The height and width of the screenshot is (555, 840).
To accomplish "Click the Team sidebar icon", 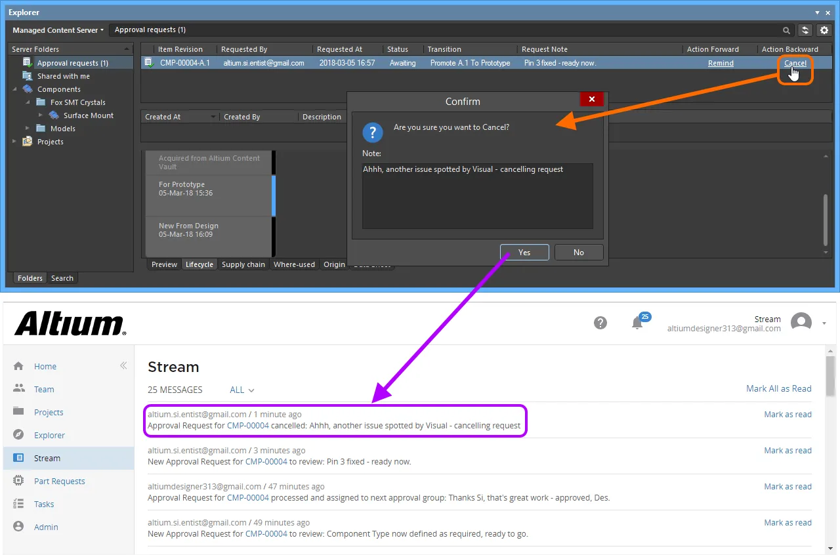I will [18, 388].
